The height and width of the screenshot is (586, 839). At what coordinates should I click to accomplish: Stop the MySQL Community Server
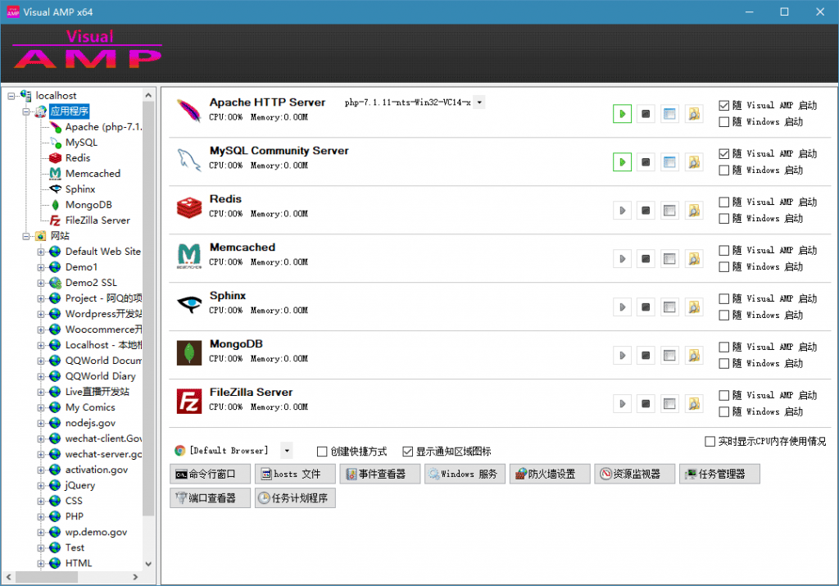click(x=646, y=161)
